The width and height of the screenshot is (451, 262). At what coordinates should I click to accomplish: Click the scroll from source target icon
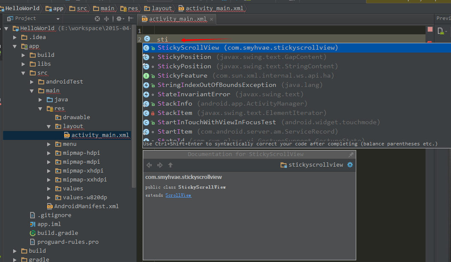97,19
